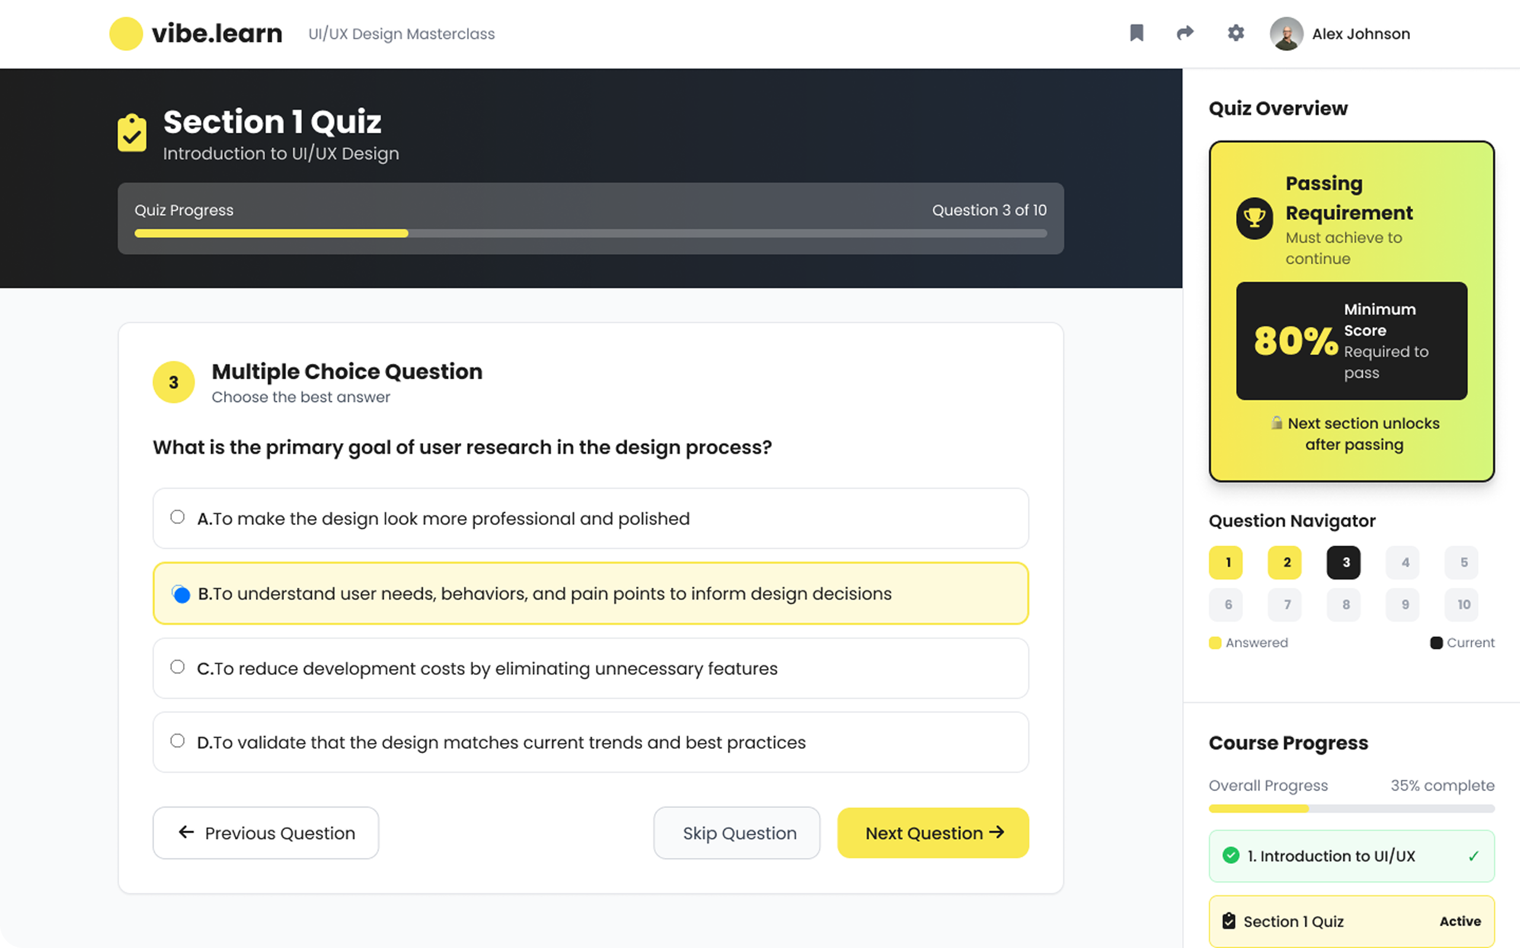Select radio option A about professional look

click(177, 517)
